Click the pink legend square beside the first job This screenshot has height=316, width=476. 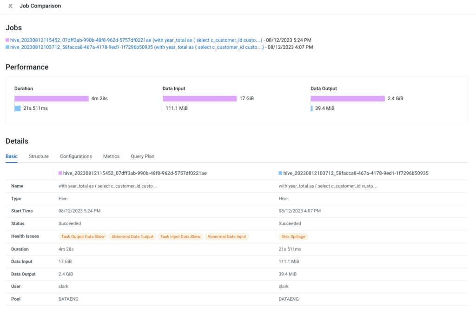pyautogui.click(x=7, y=40)
